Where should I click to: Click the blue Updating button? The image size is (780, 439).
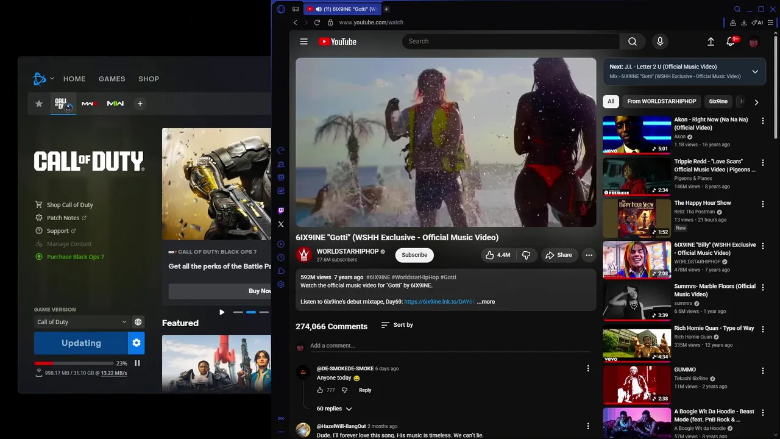click(x=81, y=343)
